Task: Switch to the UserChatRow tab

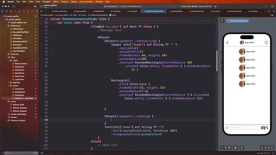Action: (x=176, y=11)
